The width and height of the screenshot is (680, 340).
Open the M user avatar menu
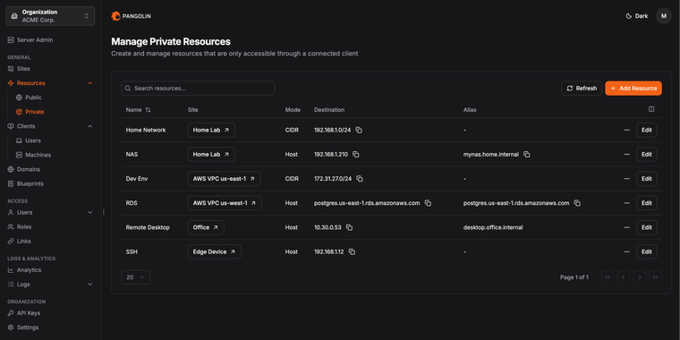tap(664, 16)
